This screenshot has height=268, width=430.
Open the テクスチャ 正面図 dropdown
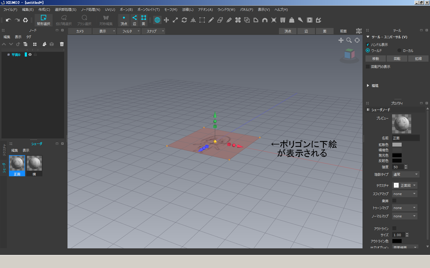coord(405,185)
